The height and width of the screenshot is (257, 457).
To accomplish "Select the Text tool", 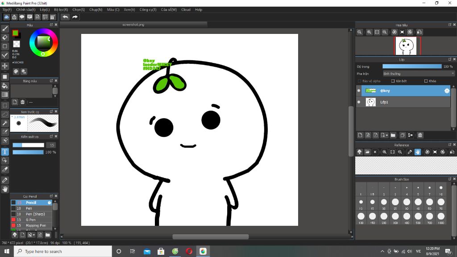I will coord(5,152).
